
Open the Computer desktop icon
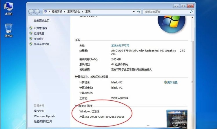click(x=9, y=9)
